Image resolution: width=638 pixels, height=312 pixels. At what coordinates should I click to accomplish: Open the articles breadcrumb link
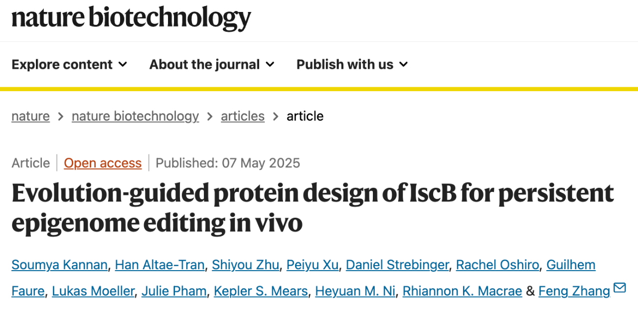coord(243,116)
